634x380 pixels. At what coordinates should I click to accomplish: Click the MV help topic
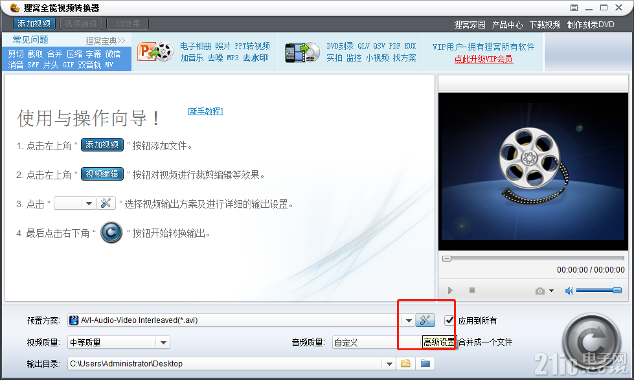click(109, 65)
